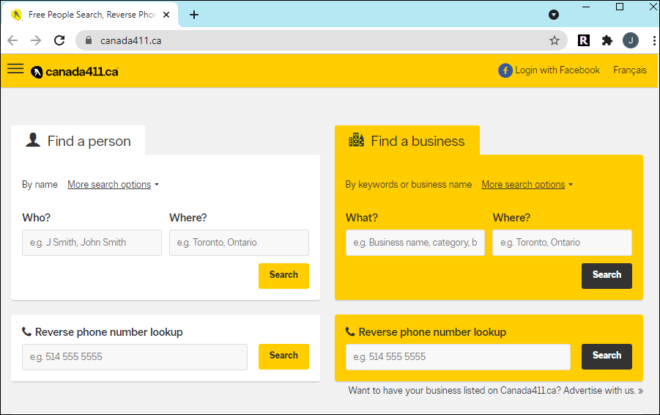This screenshot has height=415, width=660.
Task: Click the Who? name input field
Action: [92, 243]
